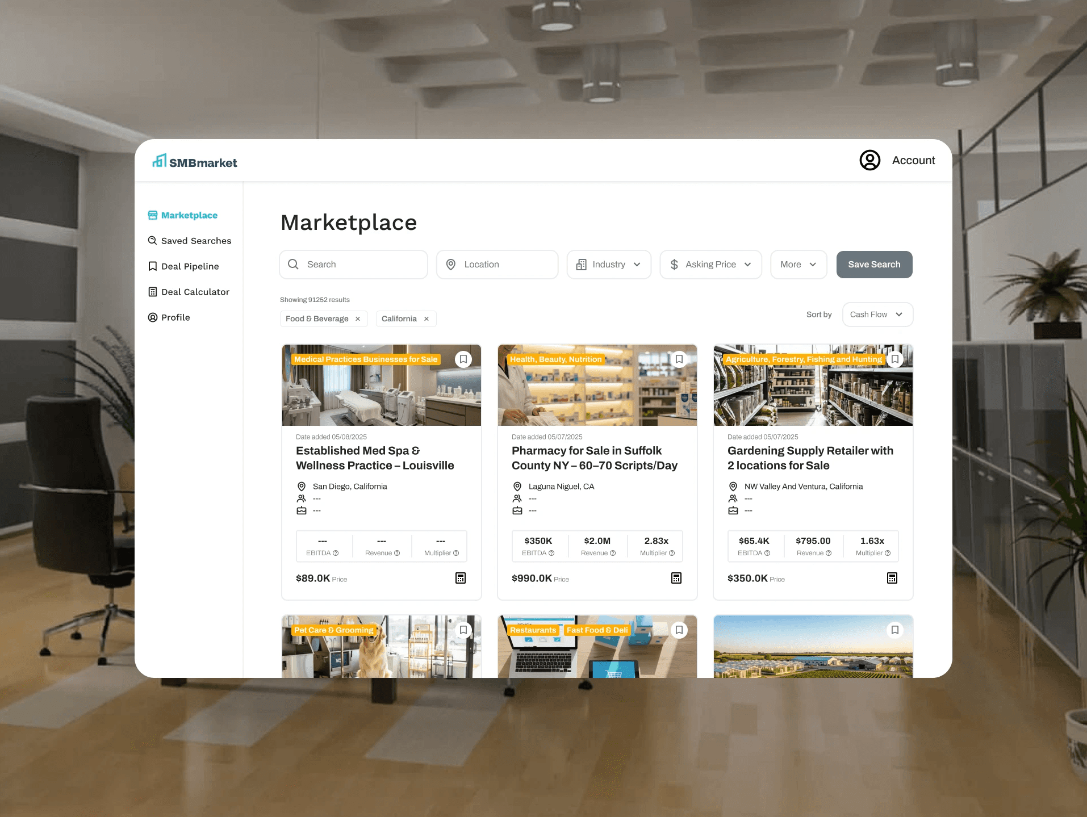The image size is (1087, 817).
Task: Bookmark the Established Med Spa listing
Action: [463, 359]
